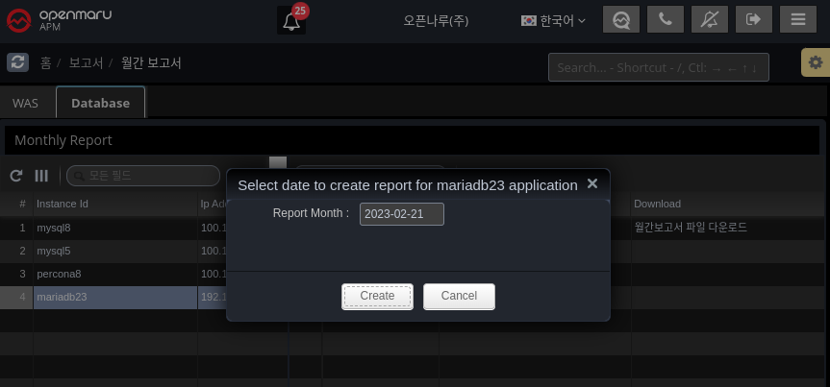The image size is (830, 387).
Task: Expand the 한국어 language dropdown
Action: tap(553, 20)
